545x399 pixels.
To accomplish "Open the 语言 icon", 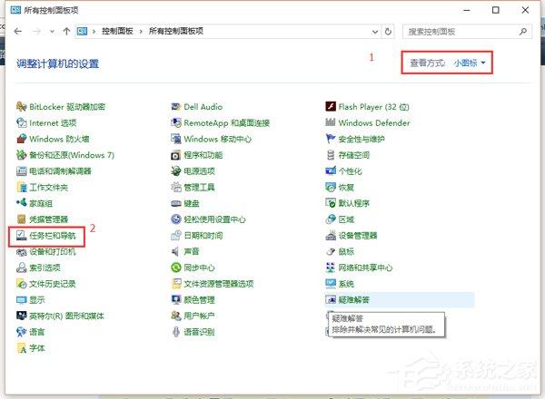I will click(x=21, y=332).
